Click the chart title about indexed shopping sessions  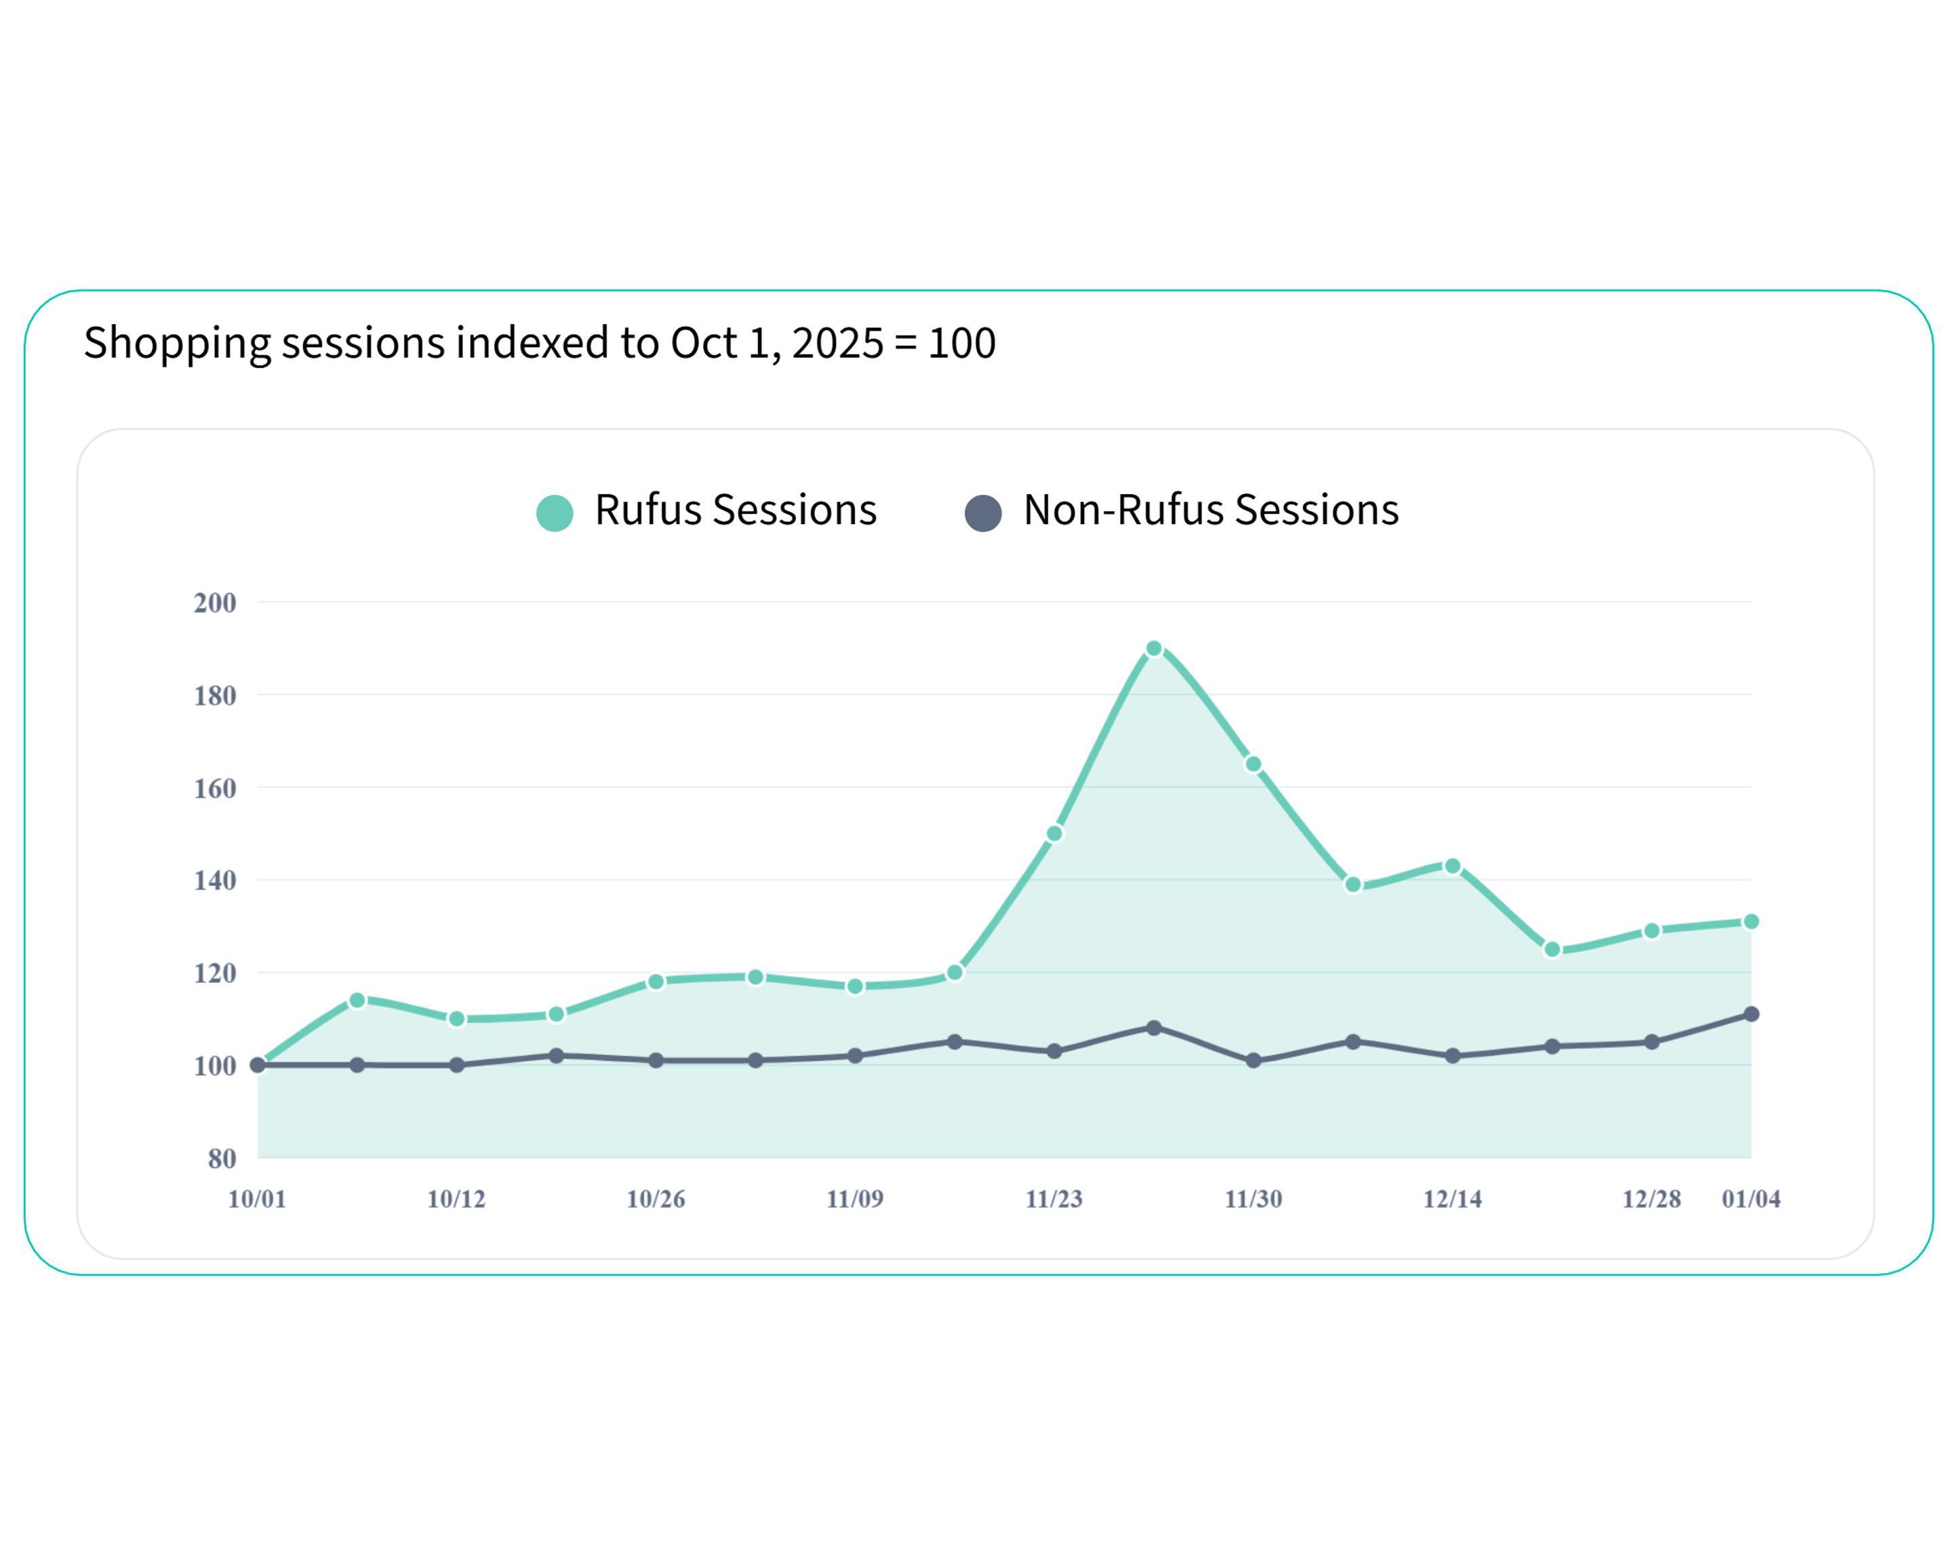540,343
